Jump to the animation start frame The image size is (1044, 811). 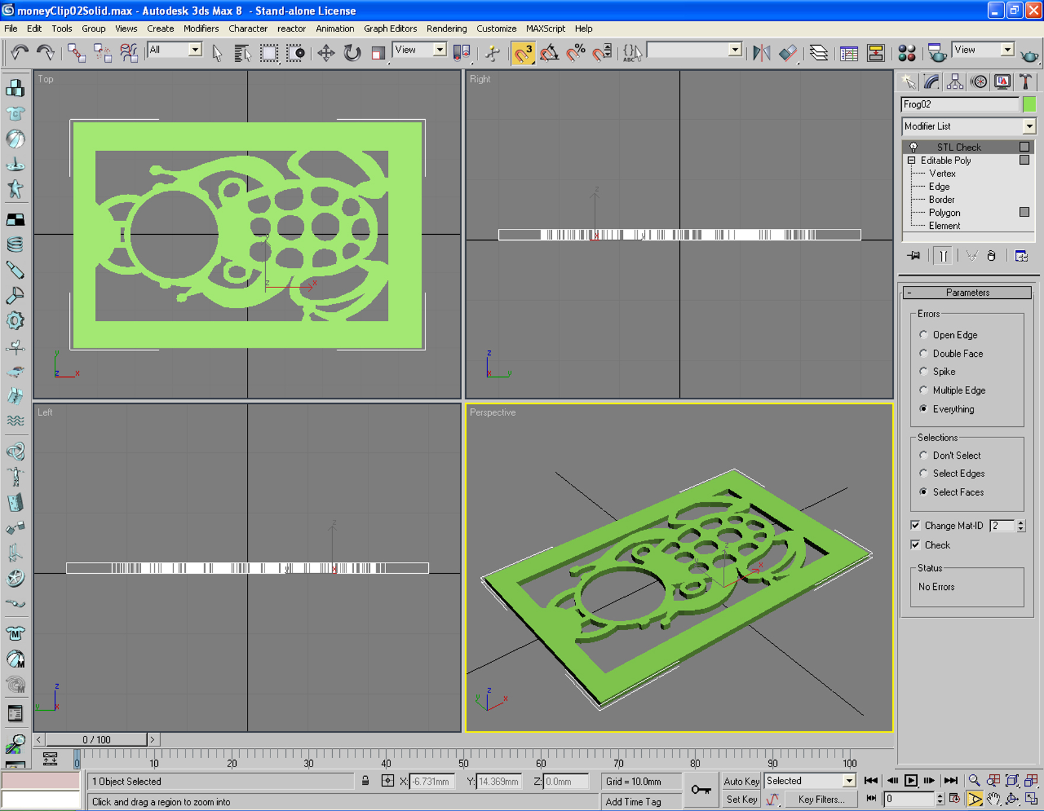click(x=871, y=781)
